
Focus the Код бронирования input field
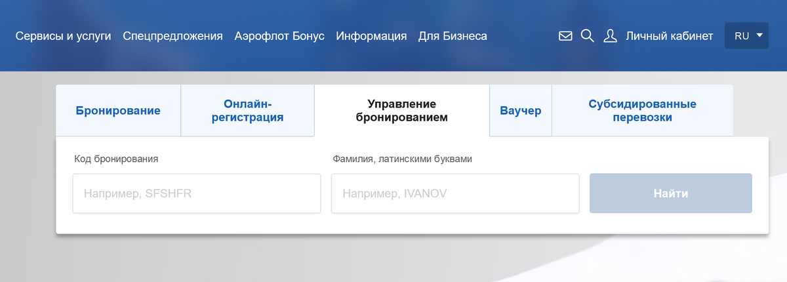pyautogui.click(x=196, y=193)
